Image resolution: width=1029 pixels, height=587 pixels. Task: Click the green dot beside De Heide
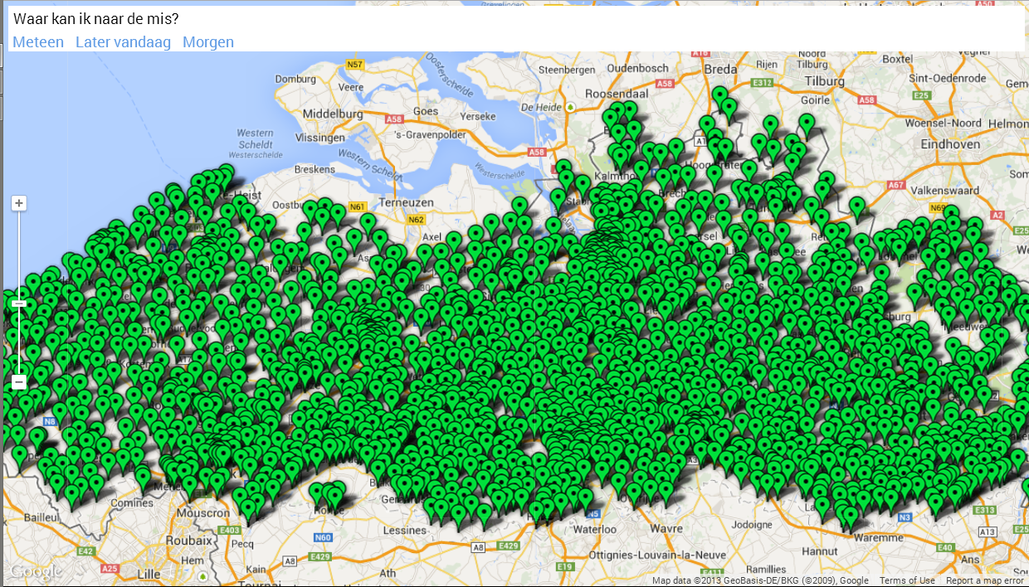(x=571, y=108)
